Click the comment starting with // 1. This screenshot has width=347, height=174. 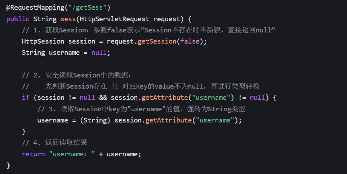tap(148, 30)
